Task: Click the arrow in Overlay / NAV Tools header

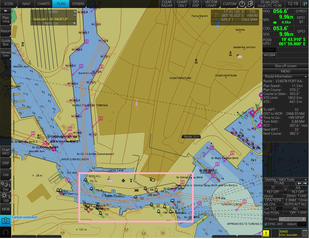Action: coord(305,179)
